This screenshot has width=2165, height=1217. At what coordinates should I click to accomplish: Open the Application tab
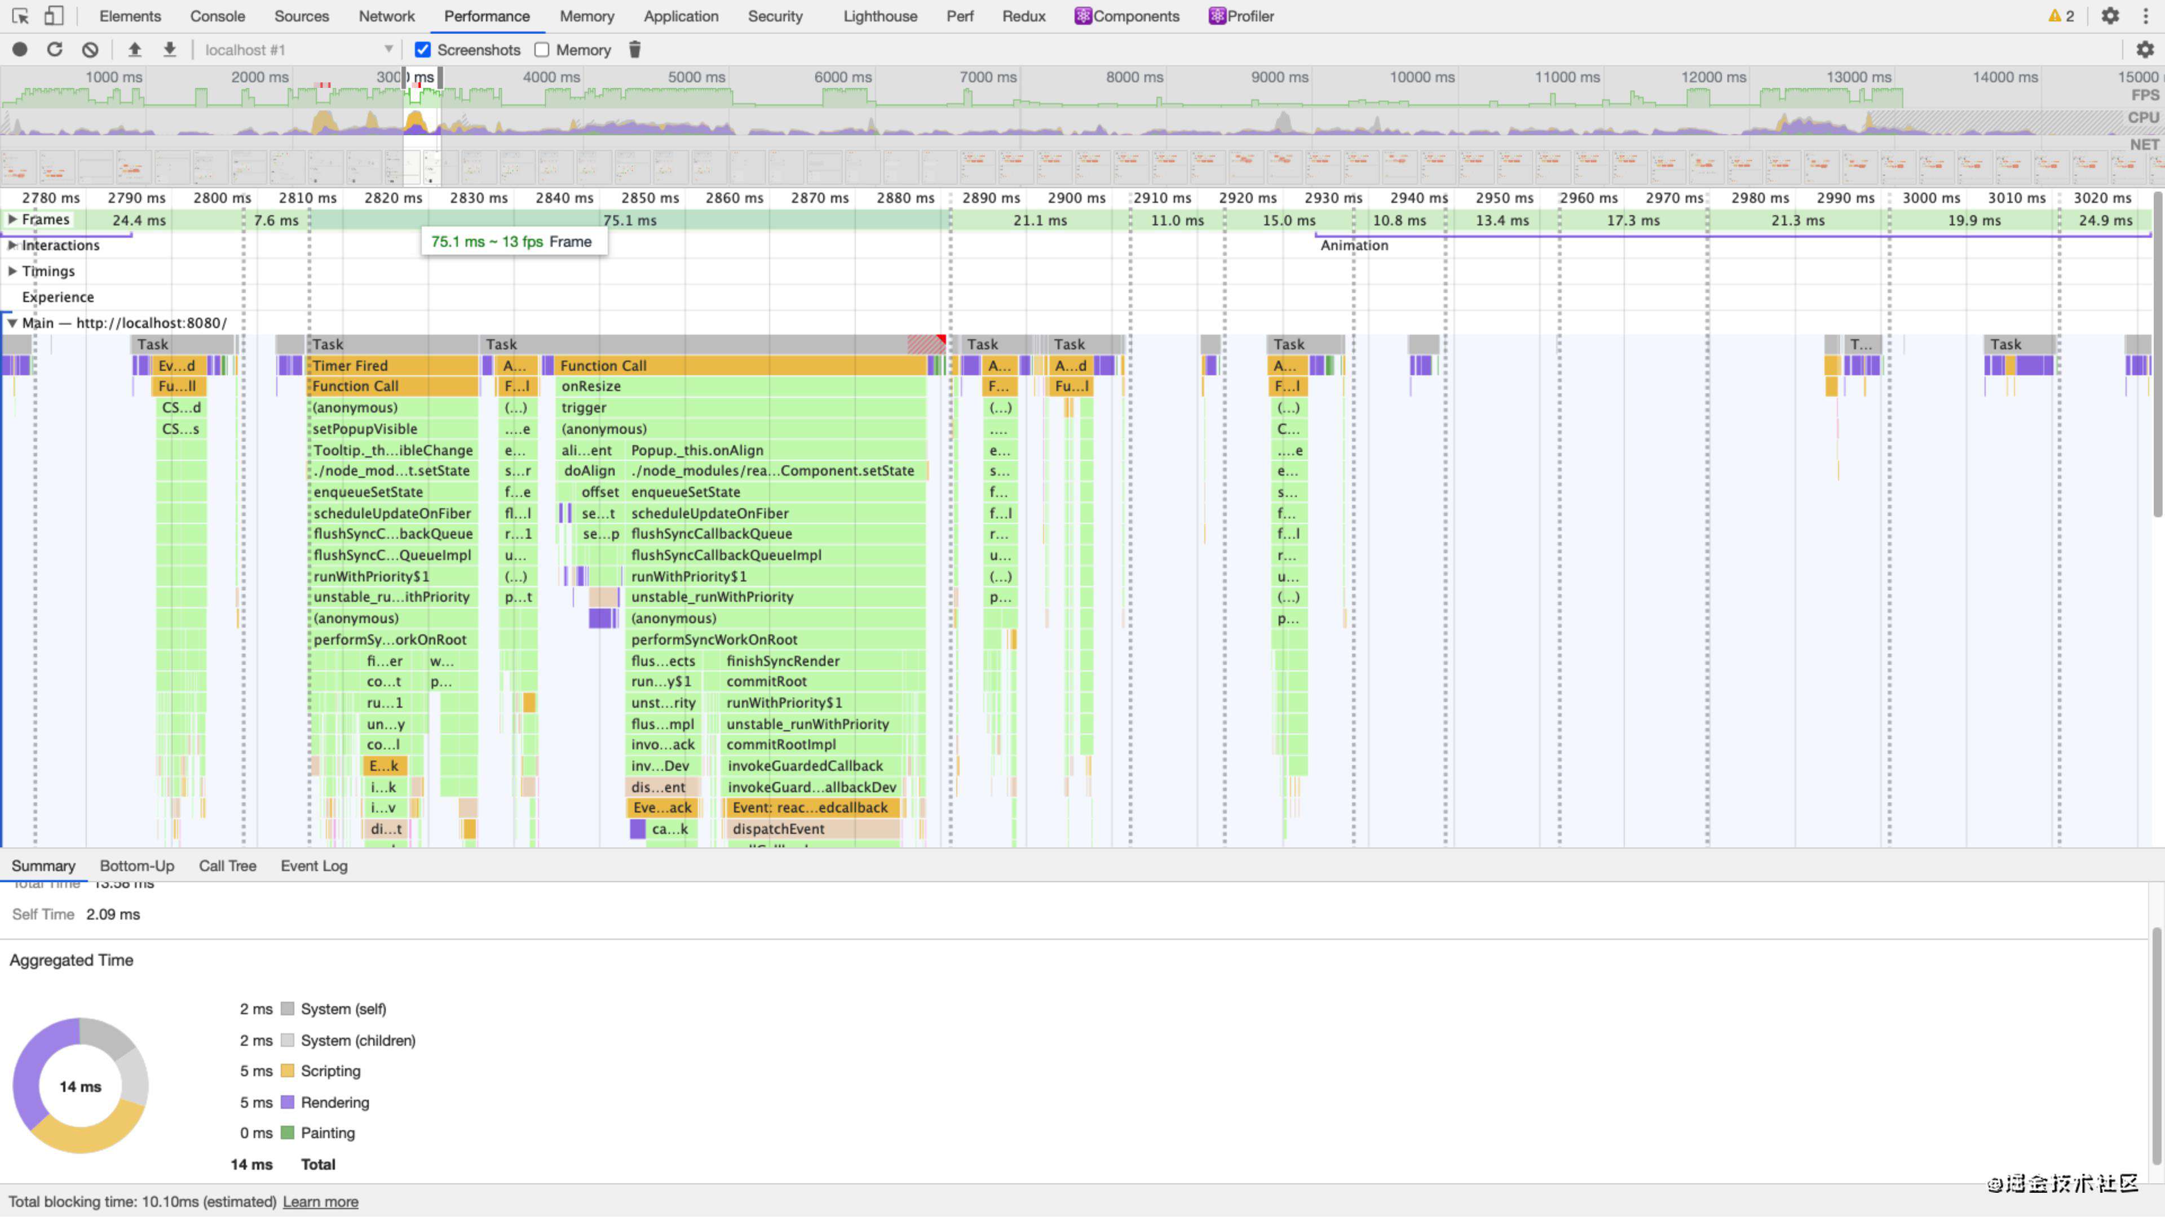681,16
